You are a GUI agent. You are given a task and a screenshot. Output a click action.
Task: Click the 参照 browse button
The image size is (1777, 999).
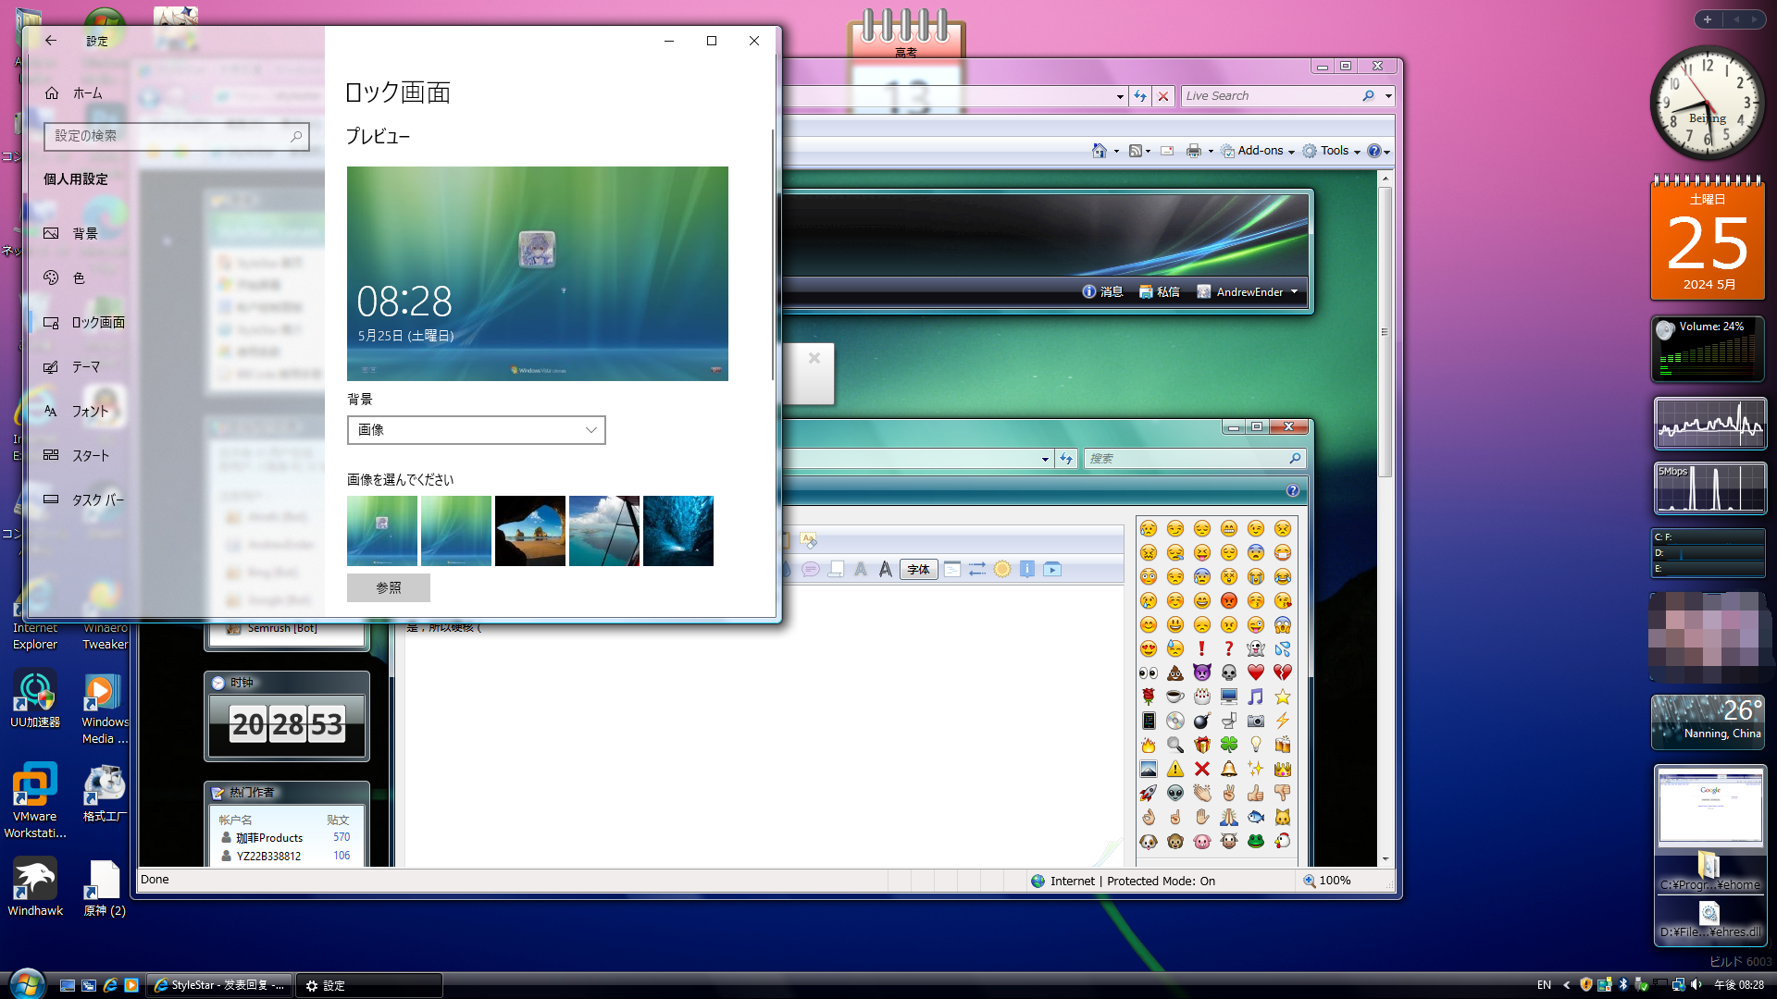[389, 587]
